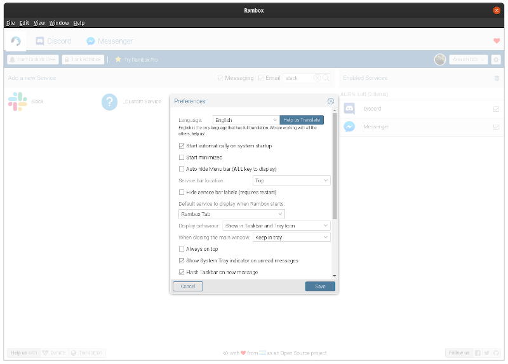Click Cancel in Preferences
This screenshot has height=364, width=508.
[188, 286]
